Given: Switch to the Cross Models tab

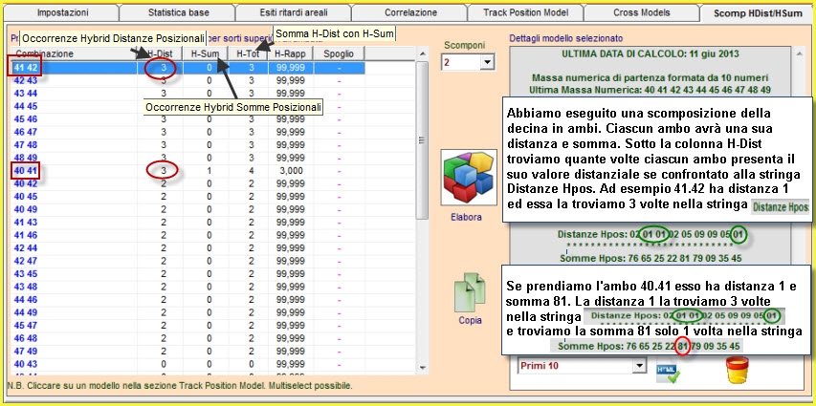Looking at the screenshot, I should point(642,12).
